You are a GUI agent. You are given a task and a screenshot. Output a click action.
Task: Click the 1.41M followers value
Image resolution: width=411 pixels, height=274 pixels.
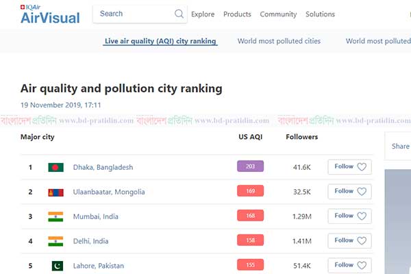click(x=302, y=241)
